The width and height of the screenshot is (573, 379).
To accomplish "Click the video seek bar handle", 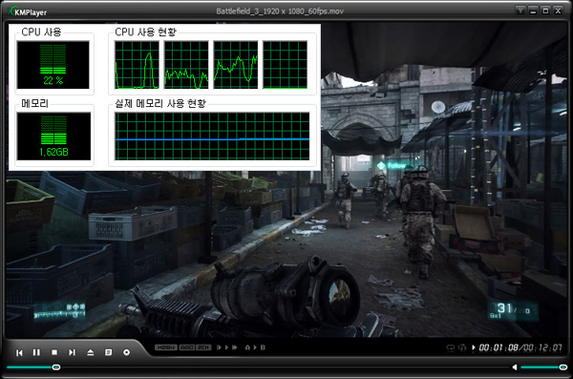I will click(56, 367).
